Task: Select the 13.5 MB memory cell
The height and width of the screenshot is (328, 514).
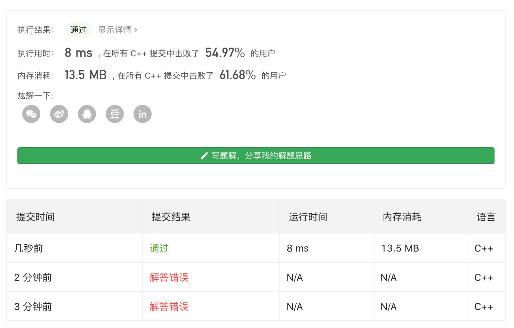Action: [400, 248]
